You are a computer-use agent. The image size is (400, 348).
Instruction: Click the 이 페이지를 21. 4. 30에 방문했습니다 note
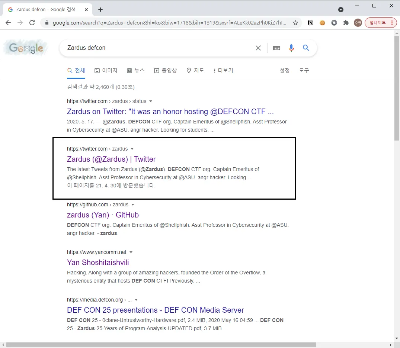[111, 186]
